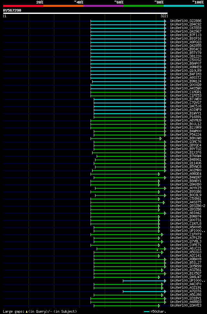Open hit UniRef100_B7JWE0
207x314 pixels.
(x=186, y=99)
